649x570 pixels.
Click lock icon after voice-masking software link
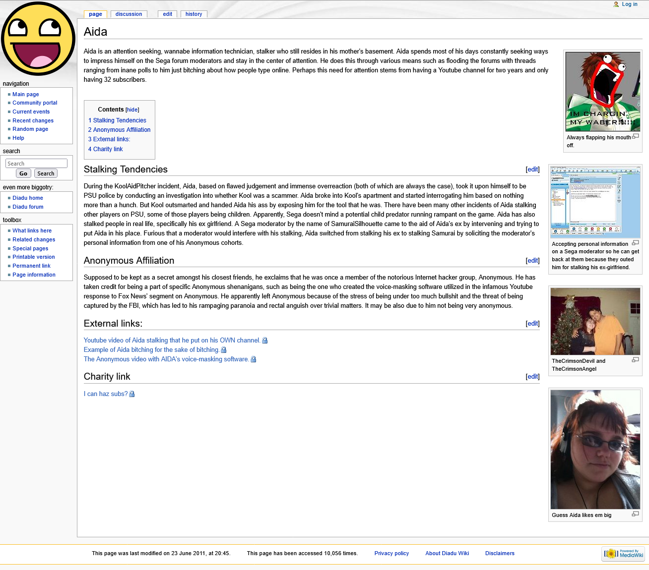(x=254, y=359)
